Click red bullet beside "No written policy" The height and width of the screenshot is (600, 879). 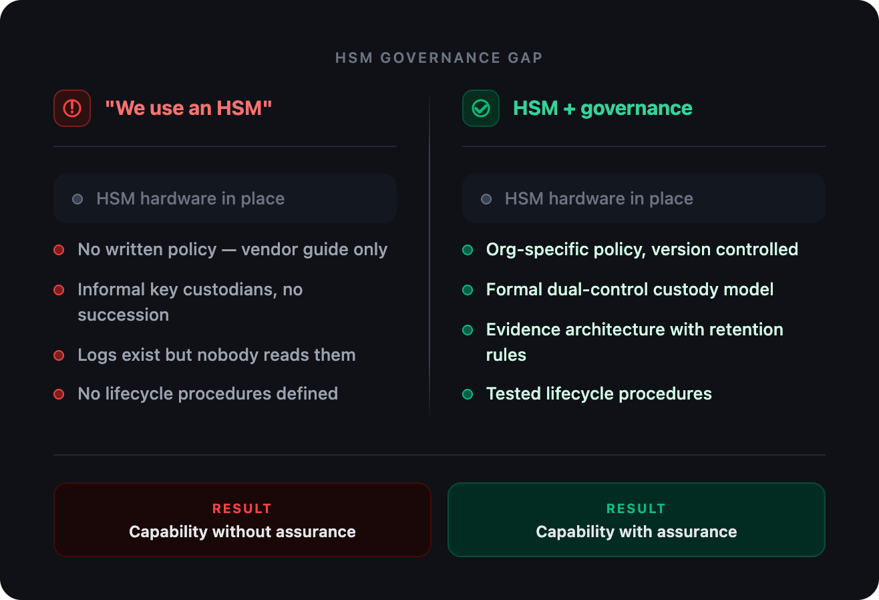59,250
